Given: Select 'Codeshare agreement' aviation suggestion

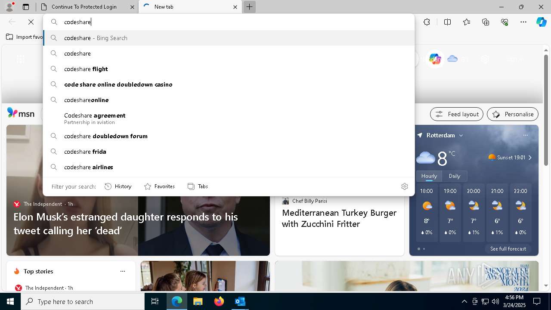Looking at the screenshot, I should pos(229,118).
